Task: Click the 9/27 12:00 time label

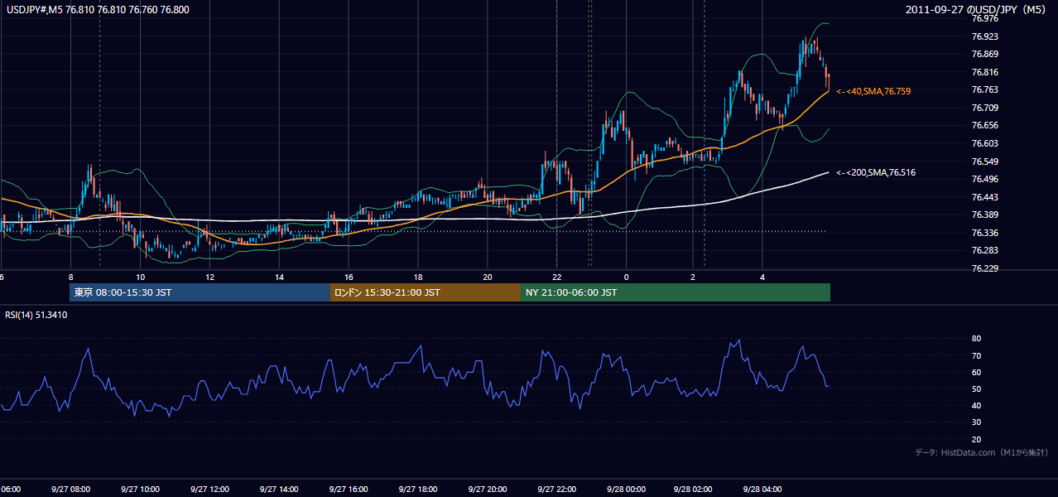Action: pyautogui.click(x=209, y=489)
